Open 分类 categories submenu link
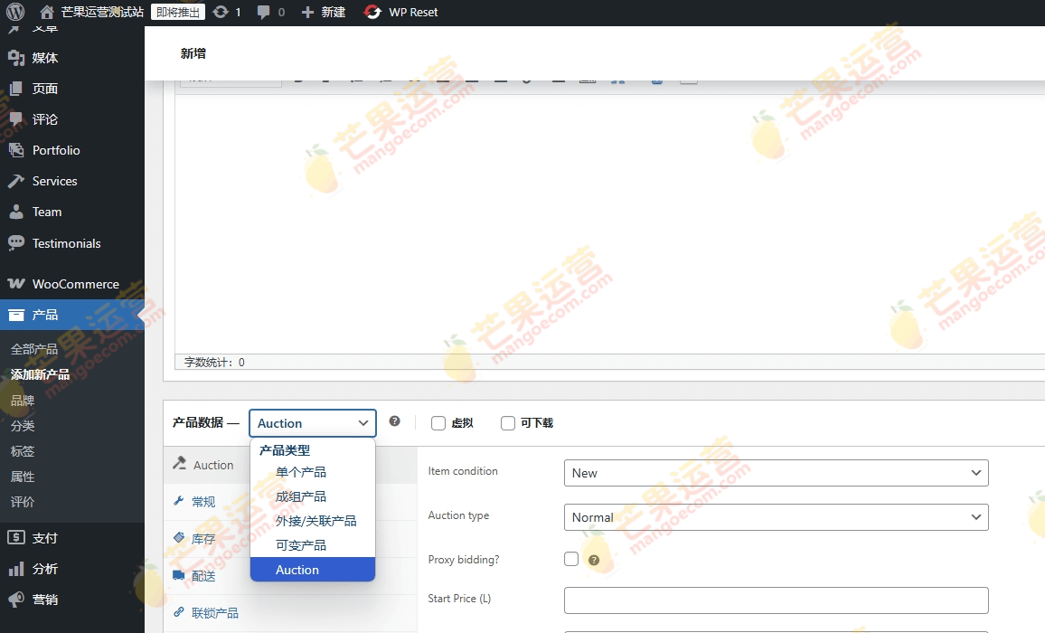 [x=22, y=426]
